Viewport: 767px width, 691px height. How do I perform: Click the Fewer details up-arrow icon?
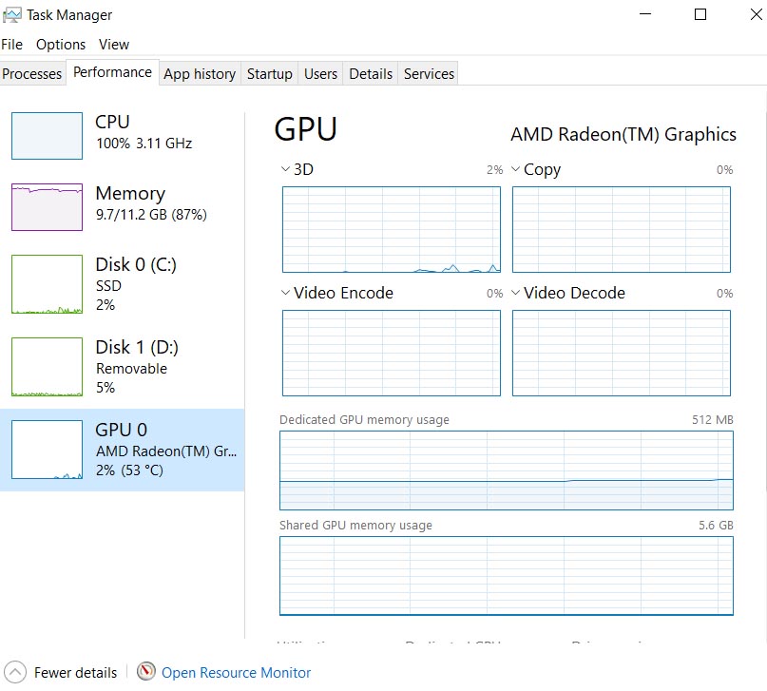pos(15,672)
